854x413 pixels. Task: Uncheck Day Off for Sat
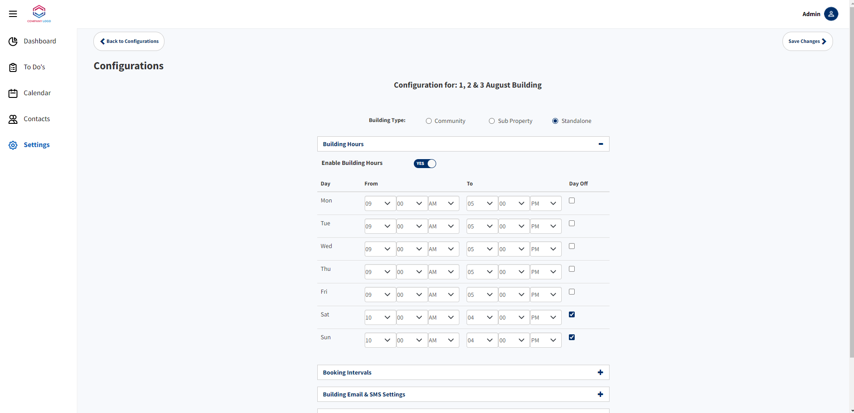click(572, 315)
